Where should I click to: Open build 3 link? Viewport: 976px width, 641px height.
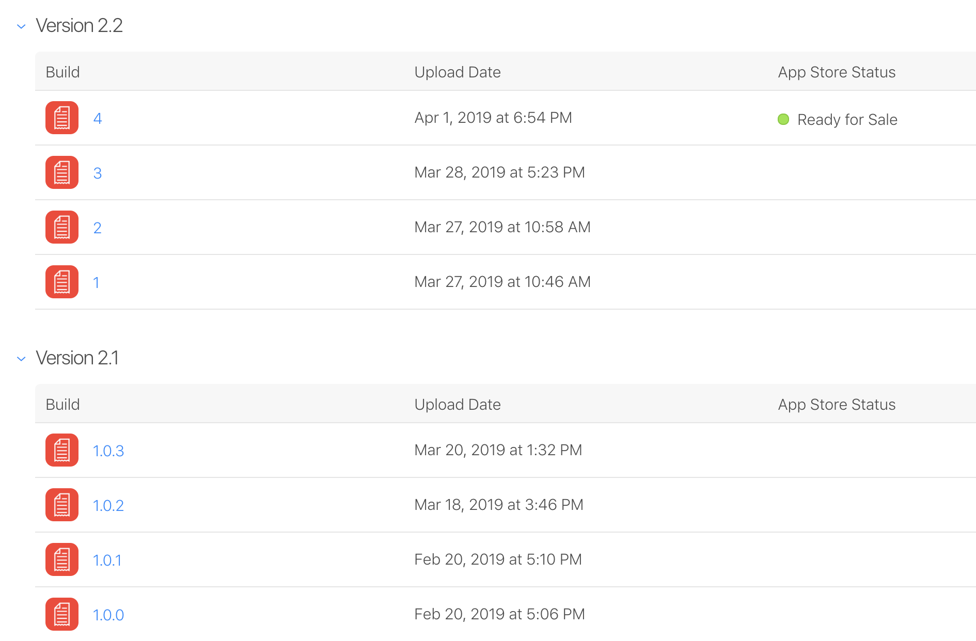coord(98,173)
